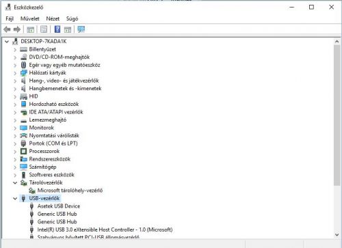Viewport: 342px width, 248px height.
Task: Expand the Processzorok category
Action: (15, 152)
